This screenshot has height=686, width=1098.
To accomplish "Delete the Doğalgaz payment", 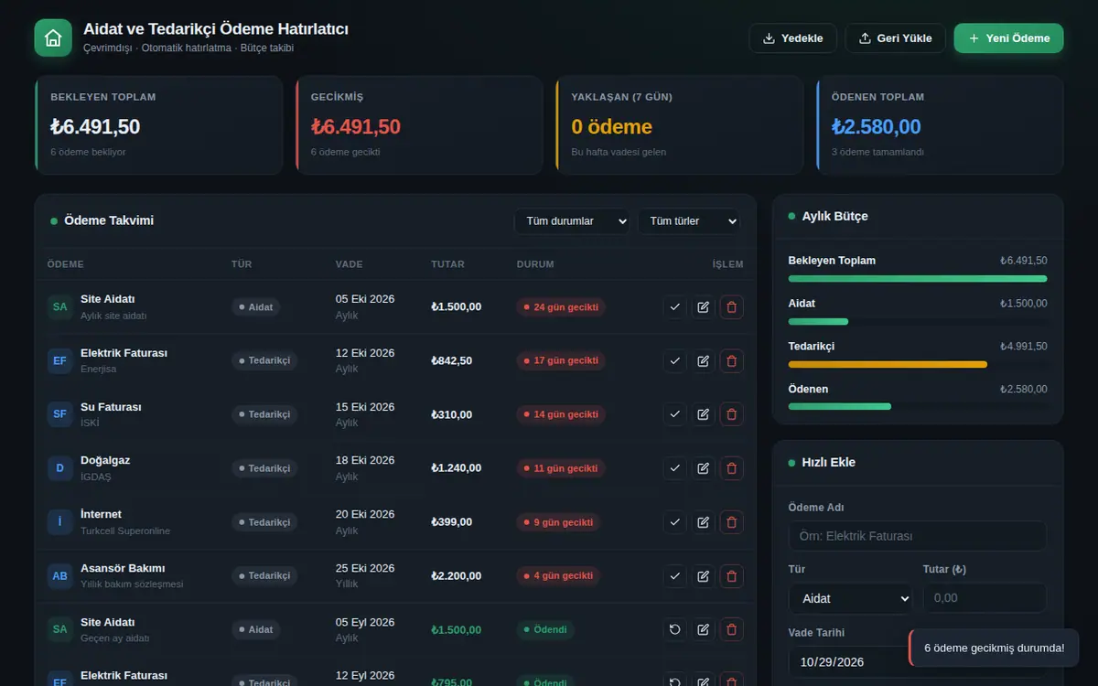I will click(731, 468).
